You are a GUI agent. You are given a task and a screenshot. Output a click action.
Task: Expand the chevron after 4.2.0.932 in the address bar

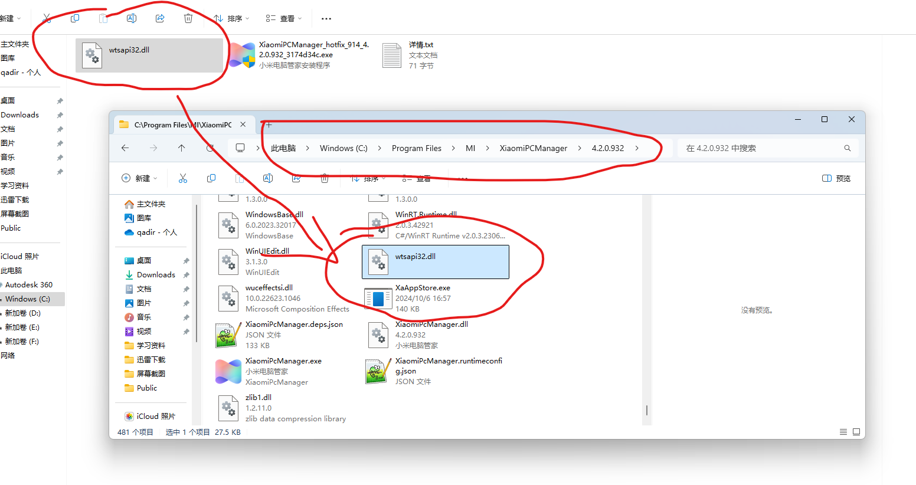click(x=637, y=148)
